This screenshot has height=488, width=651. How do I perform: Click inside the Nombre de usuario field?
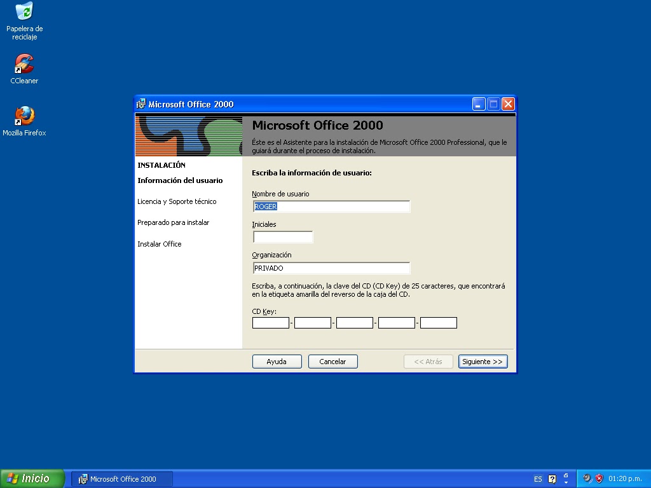(x=331, y=206)
